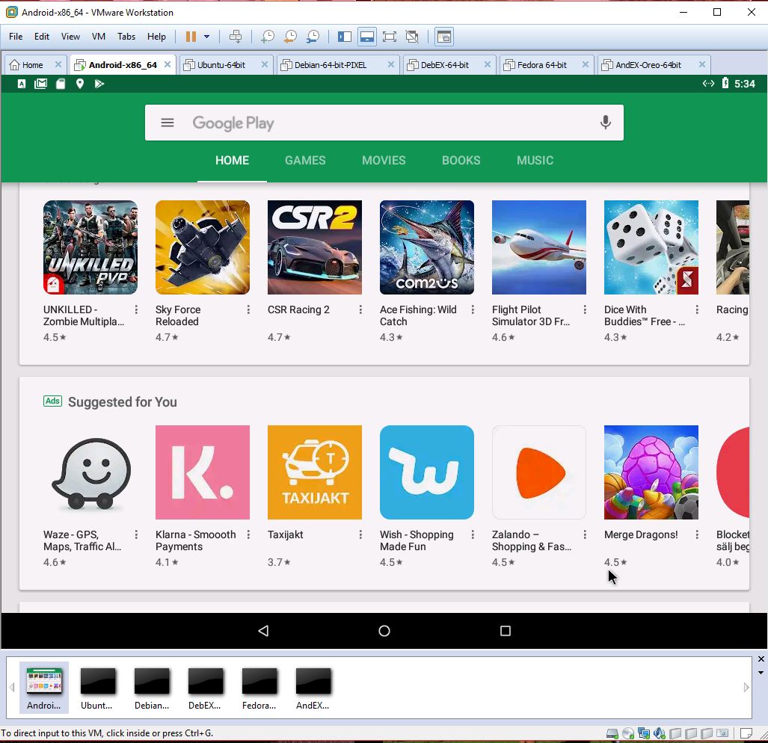Open the VMware VM menu
Viewport: 768px width, 743px height.
click(x=99, y=37)
